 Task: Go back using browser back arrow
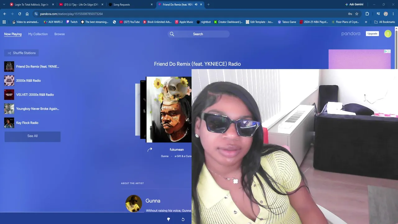(5, 14)
